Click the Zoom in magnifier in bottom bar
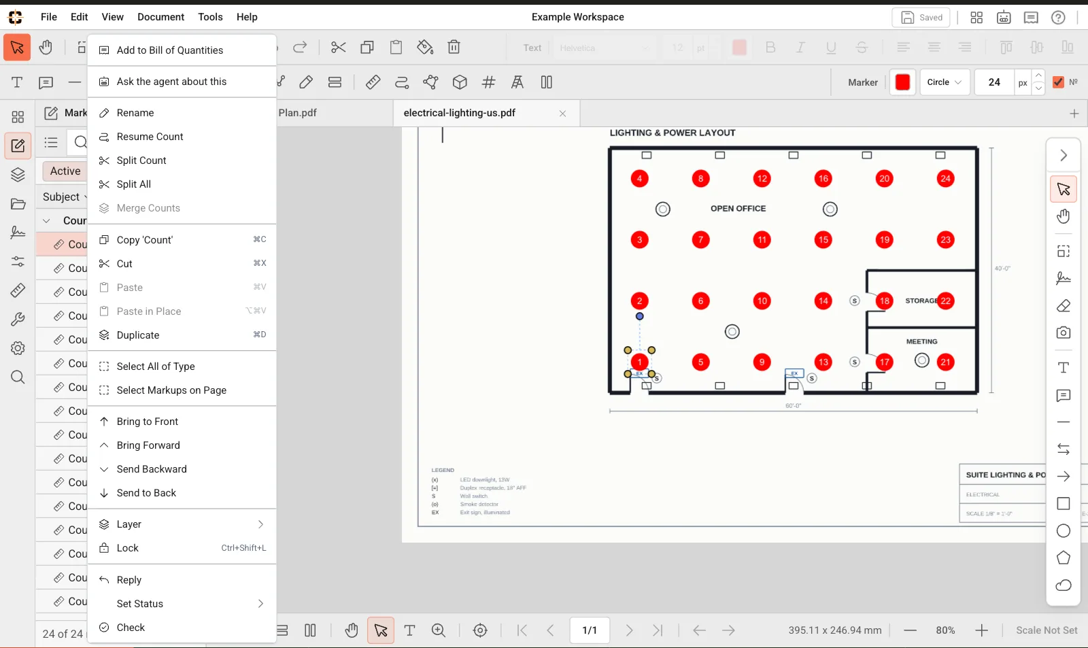1088x648 pixels. pyautogui.click(x=439, y=630)
